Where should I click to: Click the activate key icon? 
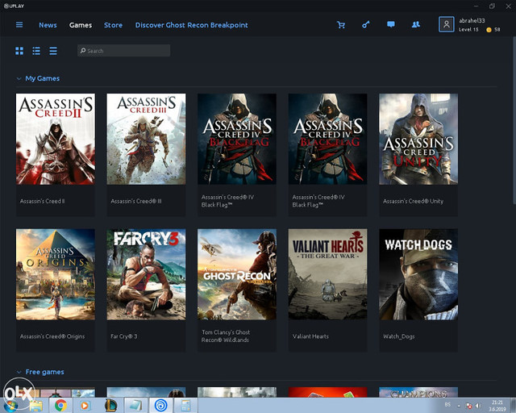[x=365, y=24]
